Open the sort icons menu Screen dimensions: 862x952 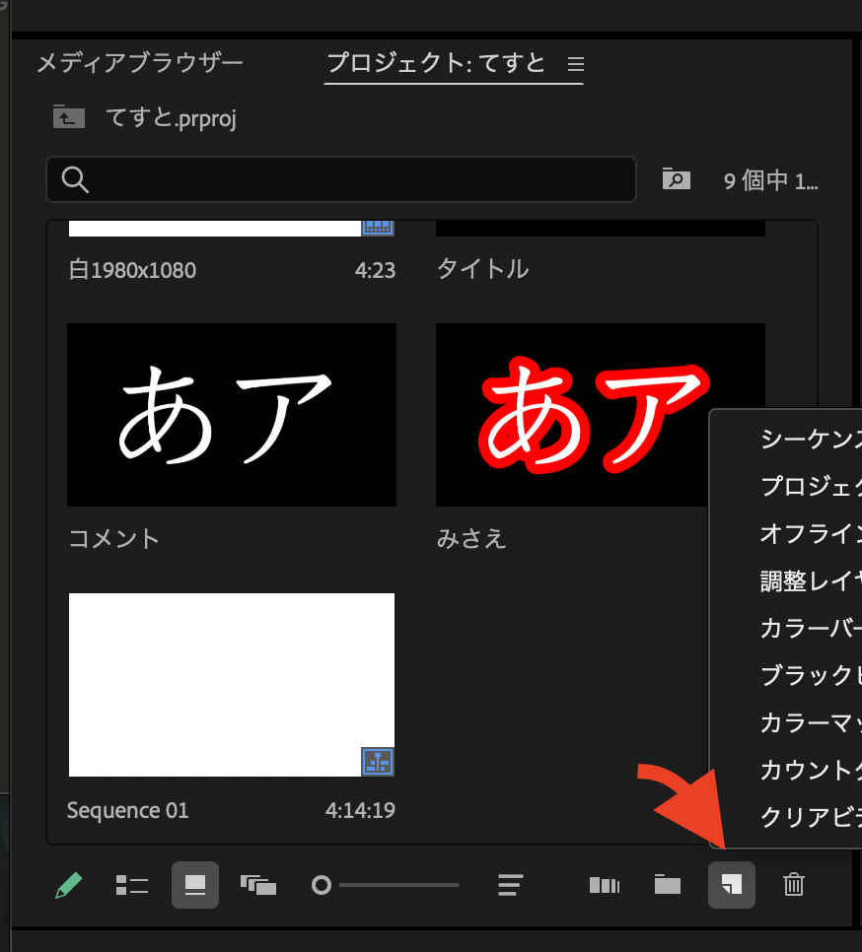(510, 885)
